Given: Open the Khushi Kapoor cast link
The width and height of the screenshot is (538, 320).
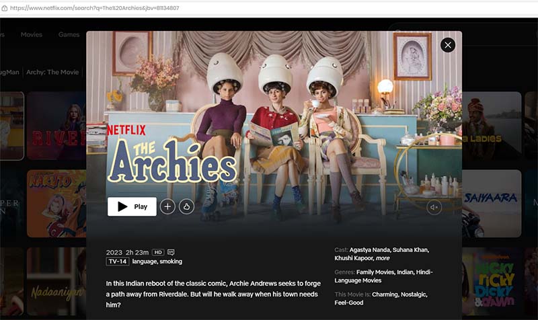Looking at the screenshot, I should (354, 258).
